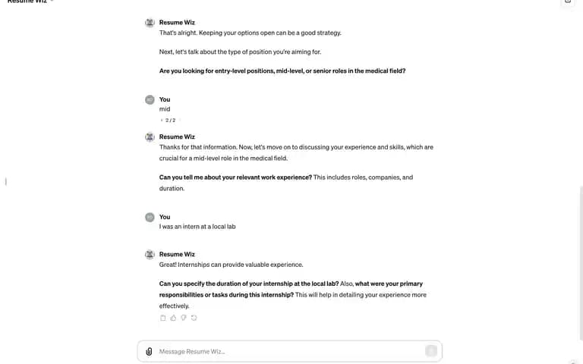This screenshot has height=364, width=583.
Task: Click user avatar beside 'I was an intern' message
Action: [150, 218]
